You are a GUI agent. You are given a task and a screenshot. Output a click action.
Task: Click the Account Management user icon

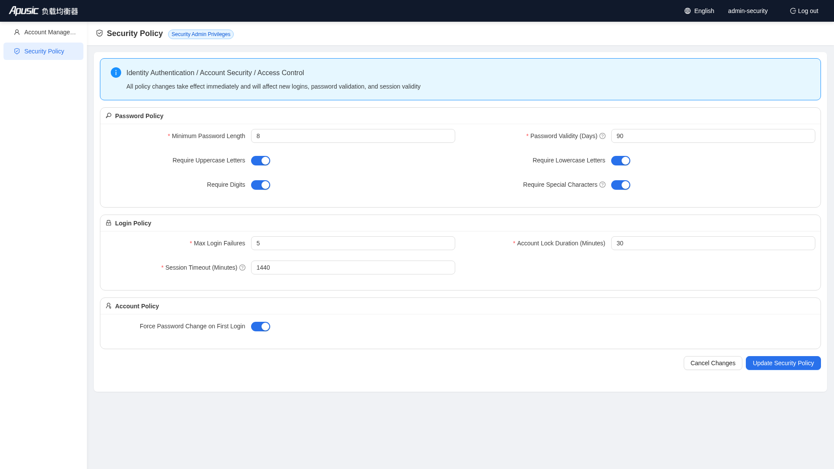[17, 32]
